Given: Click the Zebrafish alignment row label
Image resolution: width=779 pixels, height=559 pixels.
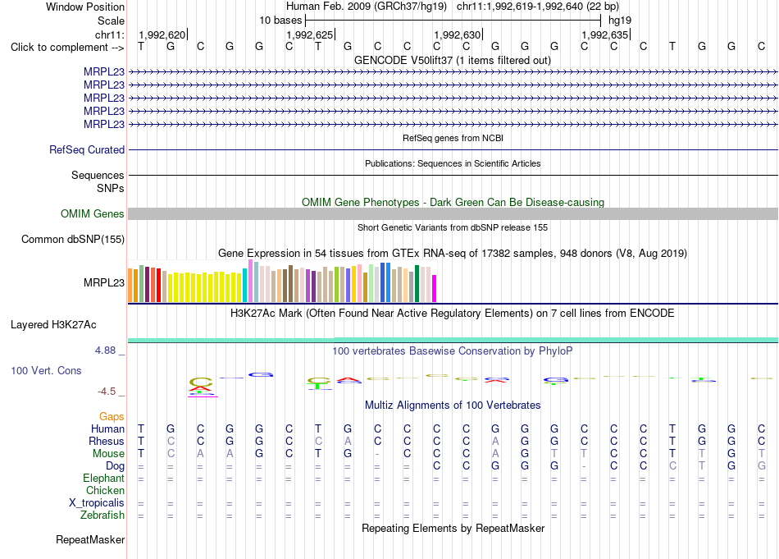Looking at the screenshot, I should point(102,515).
